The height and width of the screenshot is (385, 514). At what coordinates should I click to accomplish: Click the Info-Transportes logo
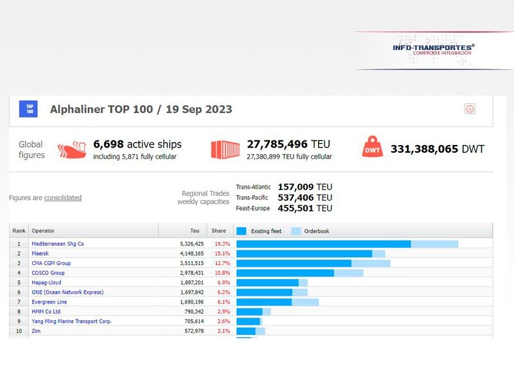[x=434, y=50]
